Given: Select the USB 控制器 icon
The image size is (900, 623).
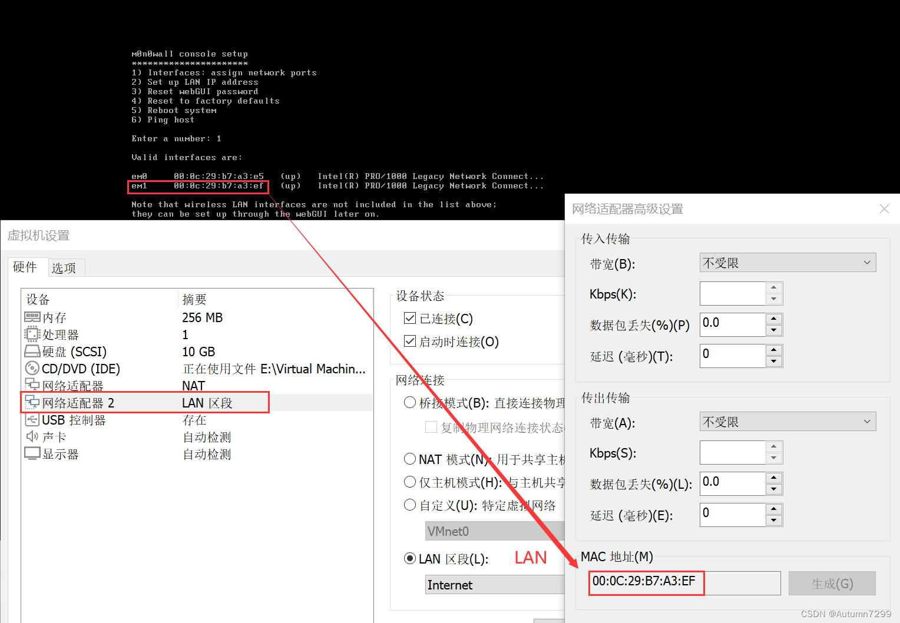Looking at the screenshot, I should coord(32,420).
